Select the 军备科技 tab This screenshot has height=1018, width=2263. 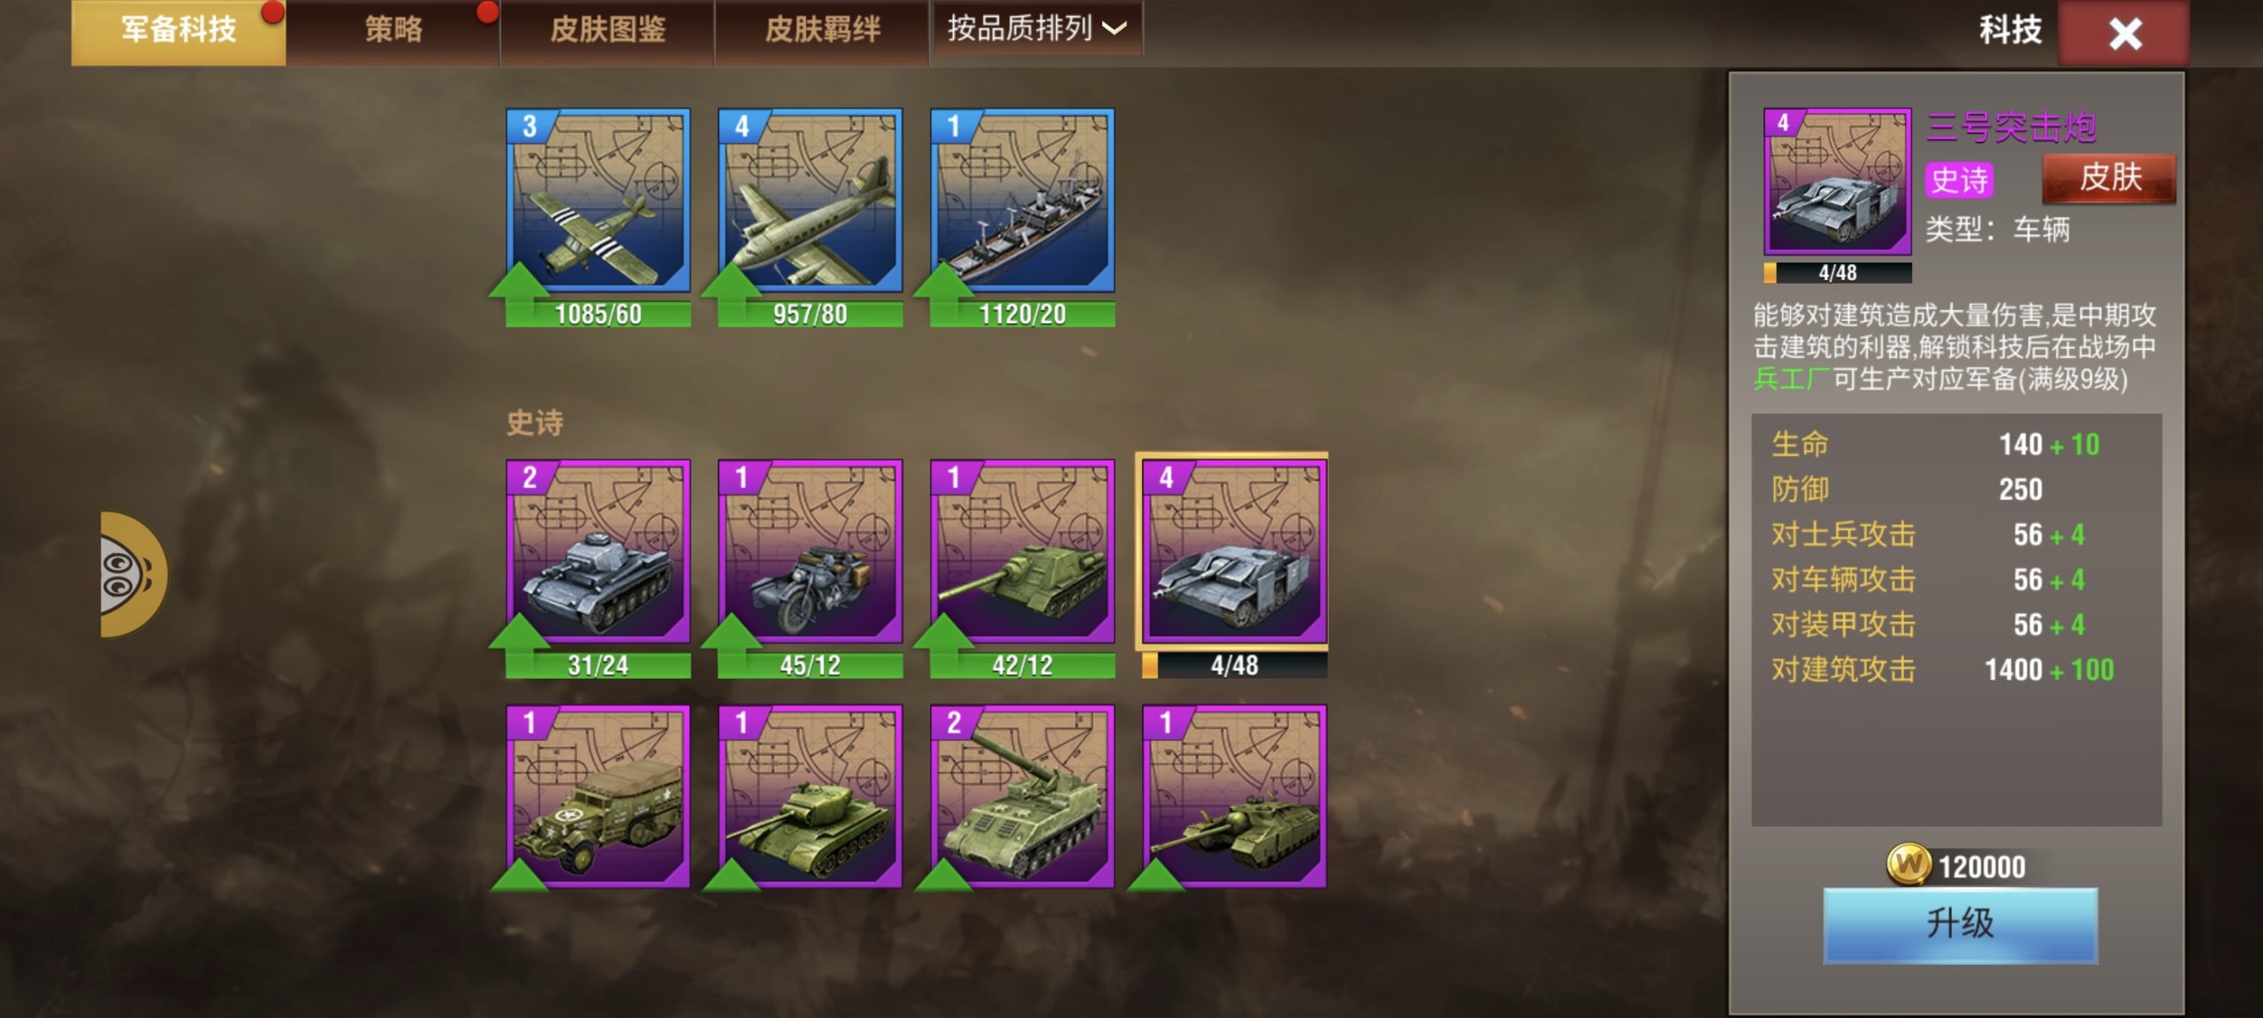pos(179,31)
